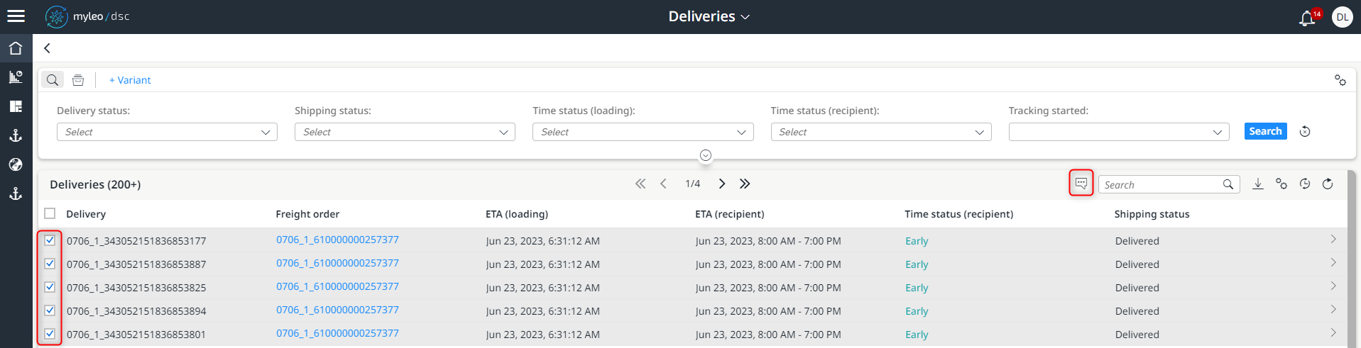Open details arrow for delivery 853177

(x=1333, y=240)
